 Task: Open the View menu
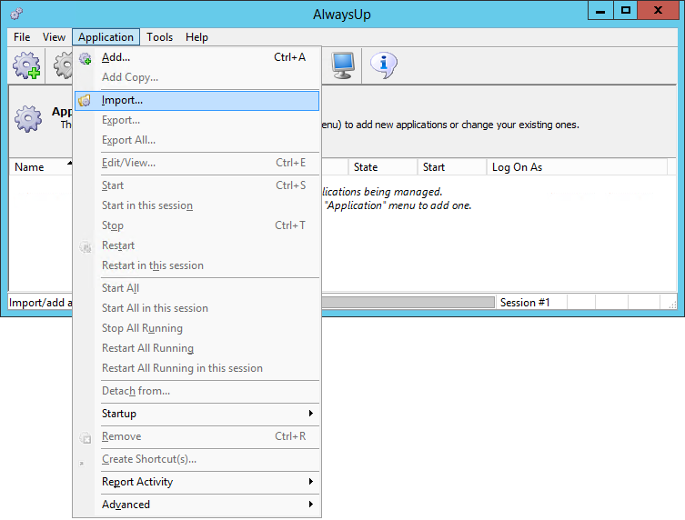point(54,37)
